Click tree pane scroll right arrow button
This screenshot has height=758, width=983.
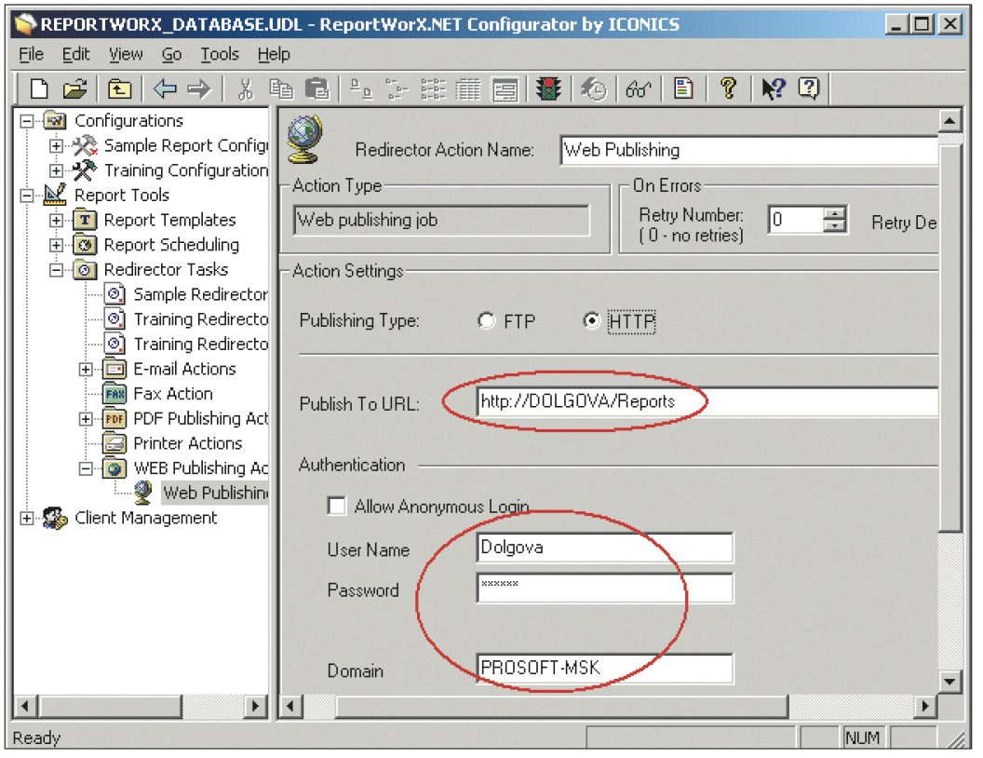(254, 707)
